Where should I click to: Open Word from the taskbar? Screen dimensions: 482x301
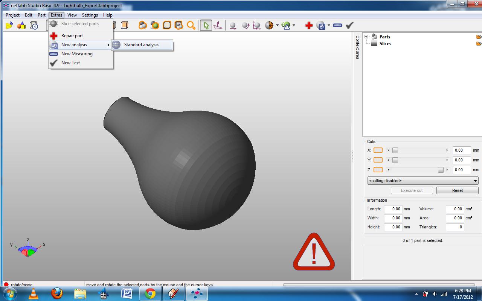point(127,293)
